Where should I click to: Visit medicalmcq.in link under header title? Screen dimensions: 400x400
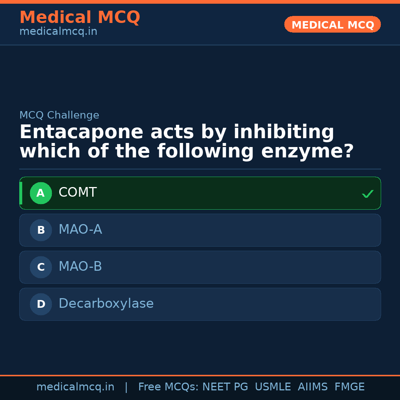coord(58,32)
